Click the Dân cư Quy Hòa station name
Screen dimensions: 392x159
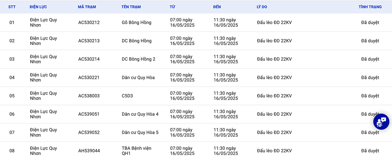(138, 78)
